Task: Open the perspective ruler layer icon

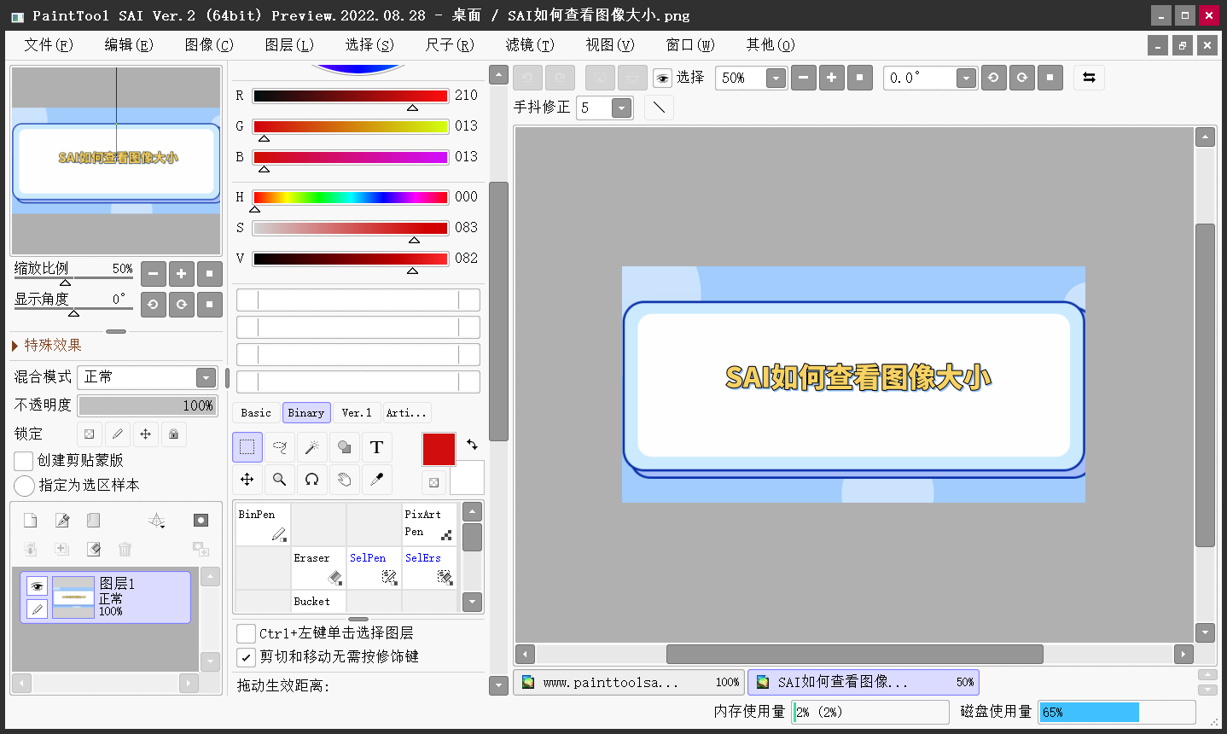Action: point(157,521)
